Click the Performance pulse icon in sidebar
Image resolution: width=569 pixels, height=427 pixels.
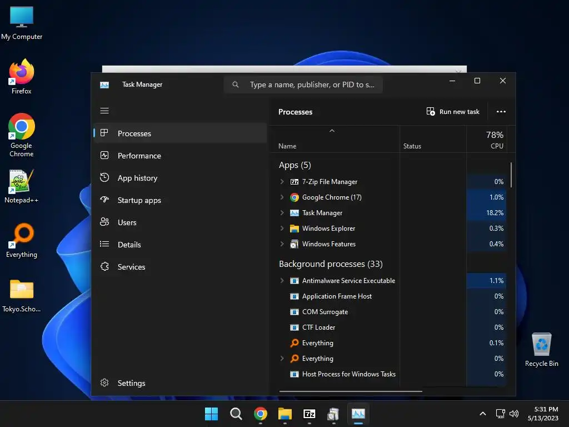point(104,156)
